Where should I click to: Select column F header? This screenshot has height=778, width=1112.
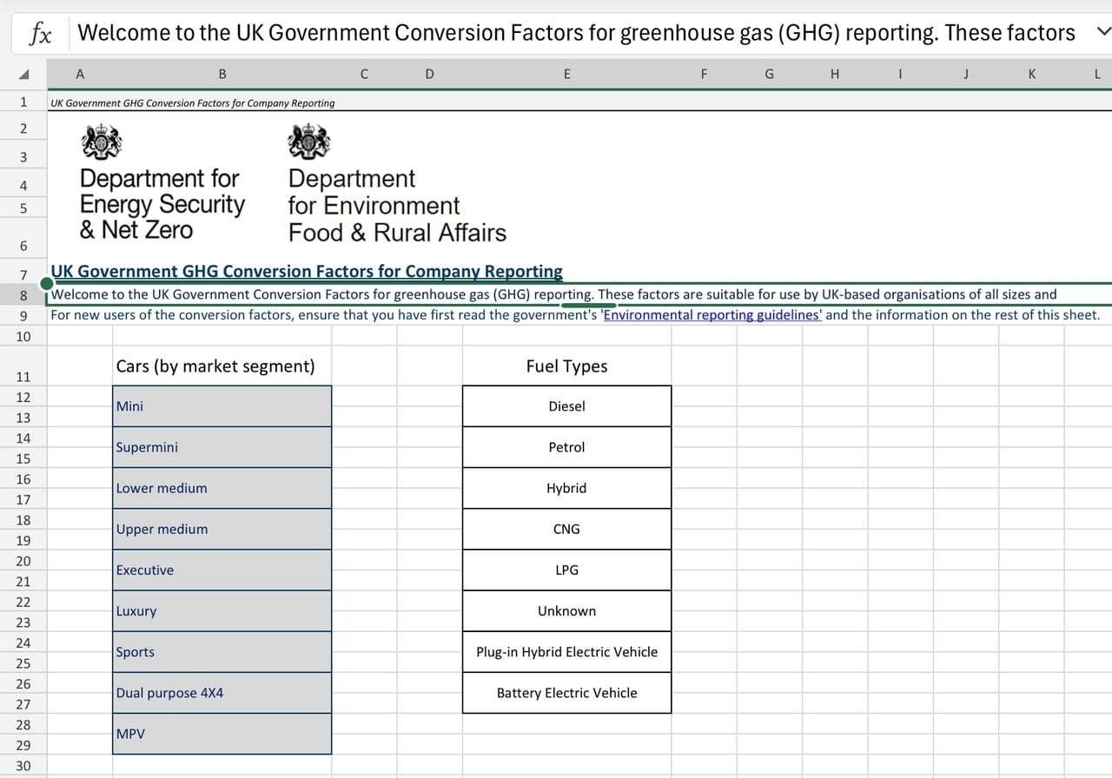click(x=704, y=74)
